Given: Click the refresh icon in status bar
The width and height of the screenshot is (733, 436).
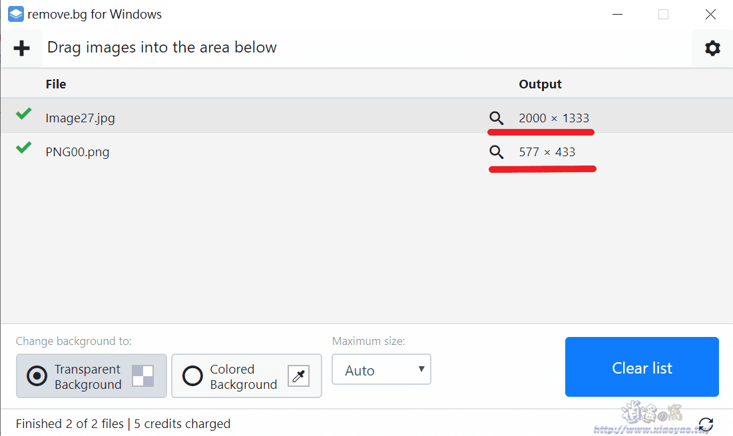Looking at the screenshot, I should tap(706, 424).
